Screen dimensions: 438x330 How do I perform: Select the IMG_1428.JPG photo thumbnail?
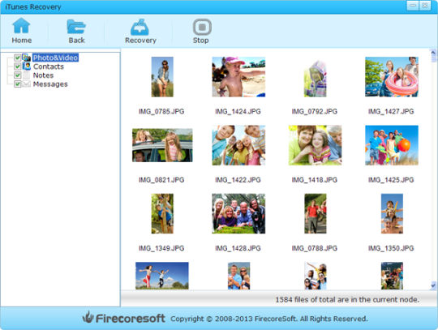[238, 213]
